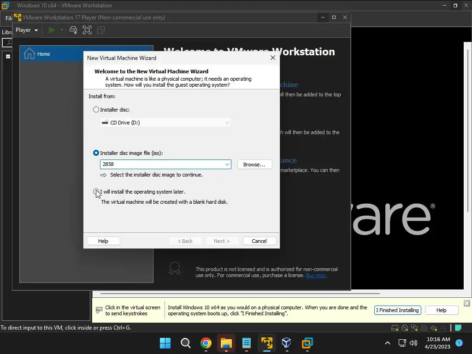Screen dimensions: 472x354
Task: Click Help in the install notification bar
Action: tap(441, 310)
